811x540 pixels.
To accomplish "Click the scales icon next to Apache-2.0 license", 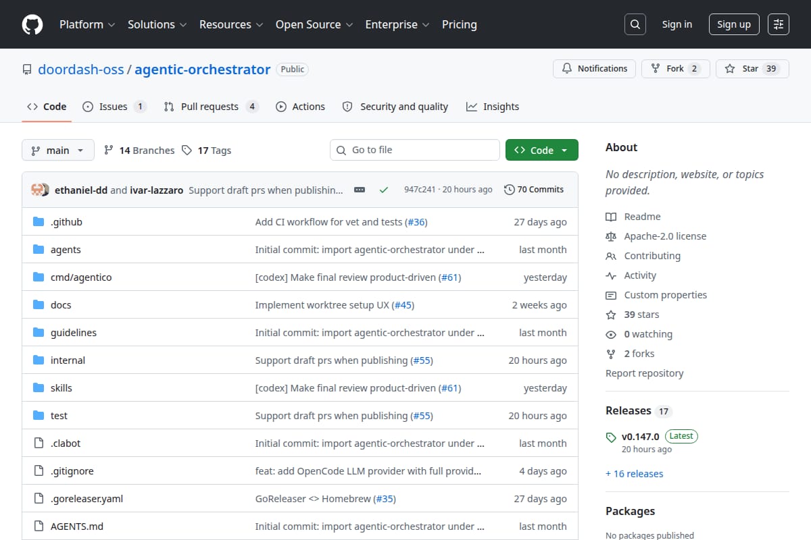I will pyautogui.click(x=611, y=236).
